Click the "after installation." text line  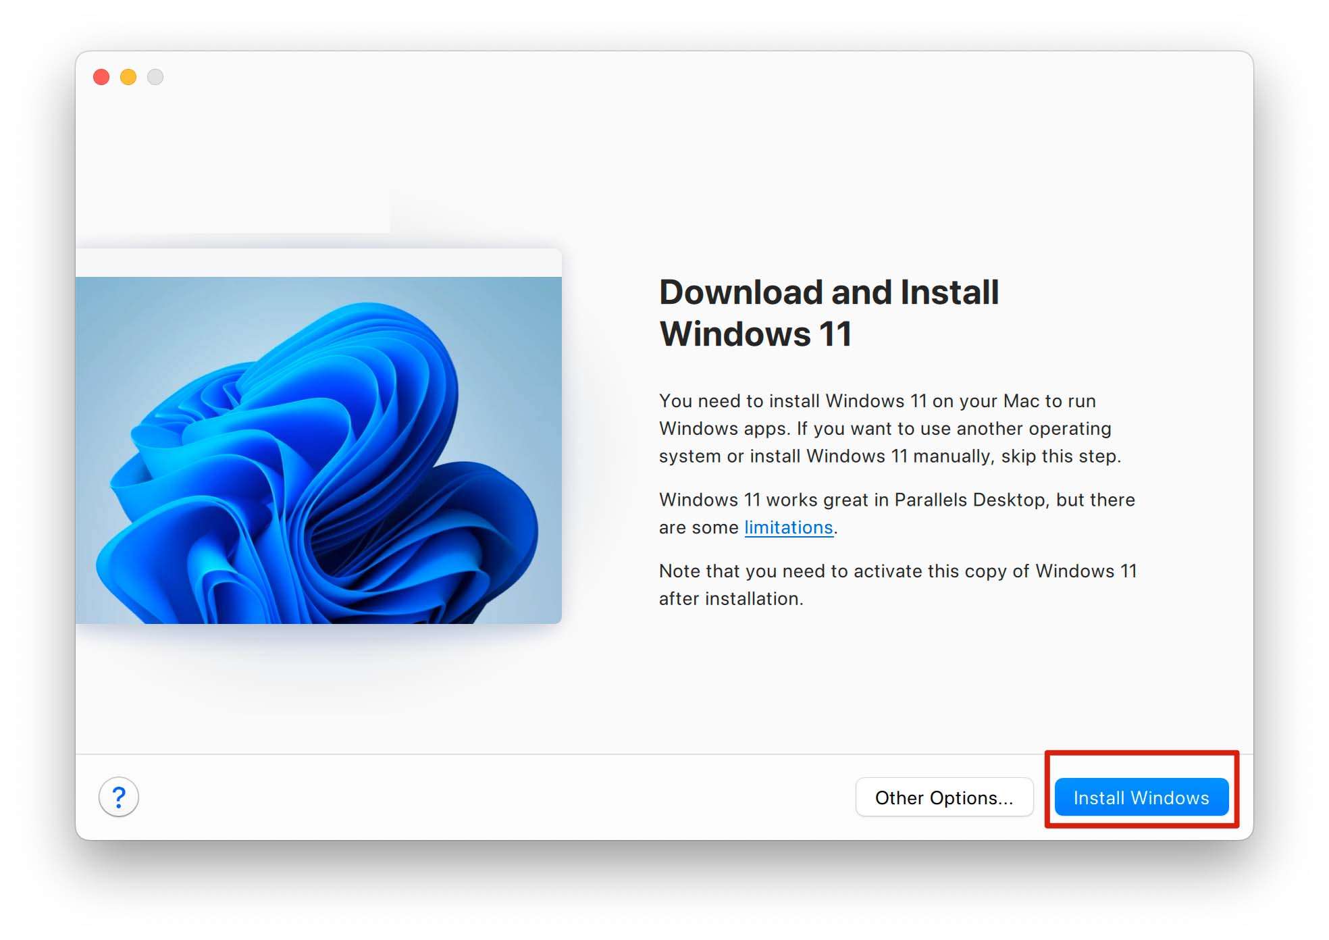(731, 599)
